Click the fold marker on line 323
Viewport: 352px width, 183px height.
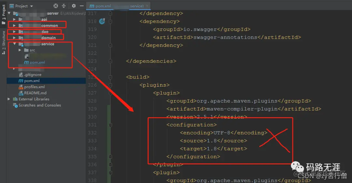(x=110, y=61)
